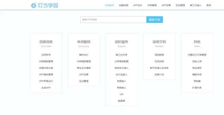Open the 视频教程 link
The height and width of the screenshot is (115, 224).
point(159,55)
